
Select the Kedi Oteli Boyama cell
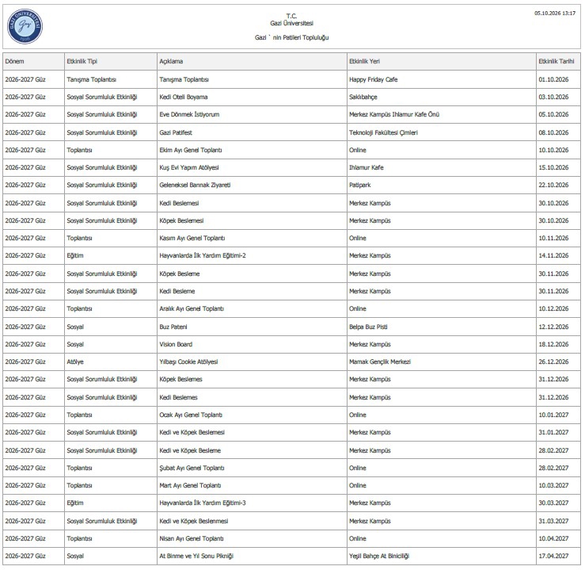(252, 98)
